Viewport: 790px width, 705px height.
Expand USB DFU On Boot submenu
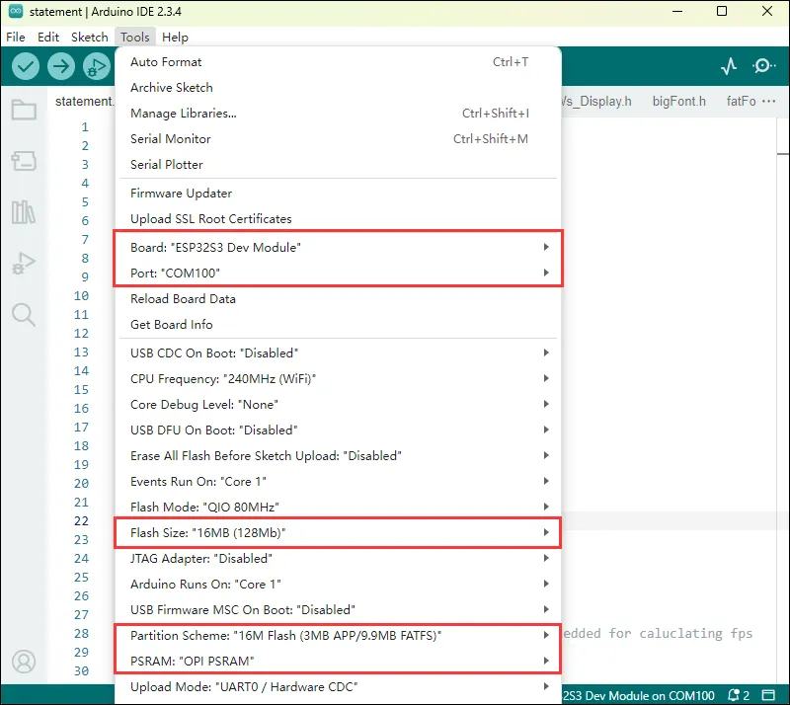(338, 431)
